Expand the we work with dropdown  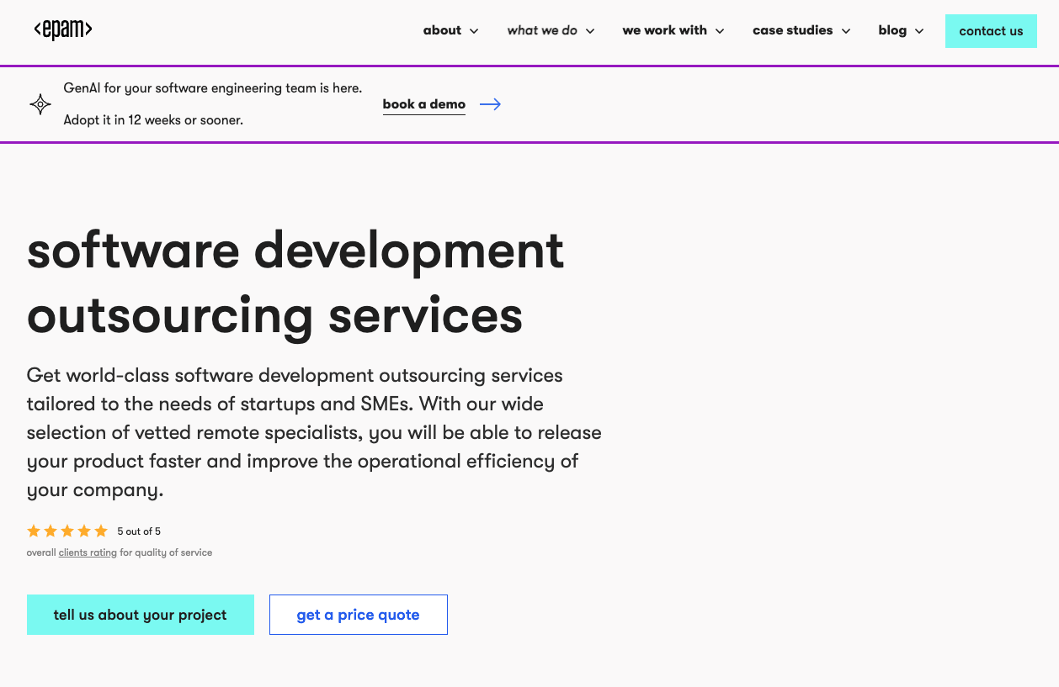pos(720,30)
